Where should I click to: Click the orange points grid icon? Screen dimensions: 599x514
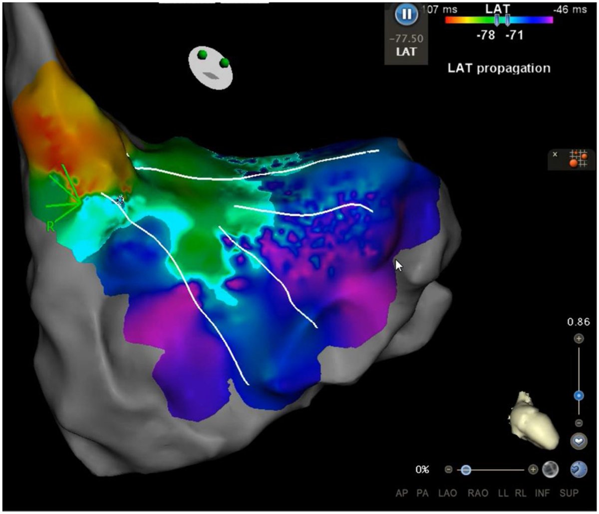(579, 159)
